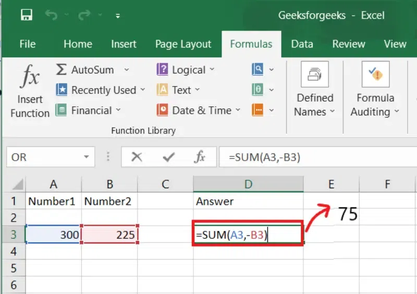Image resolution: width=417 pixels, height=294 pixels.
Task: Switch to the Home tab
Action: [x=78, y=44]
